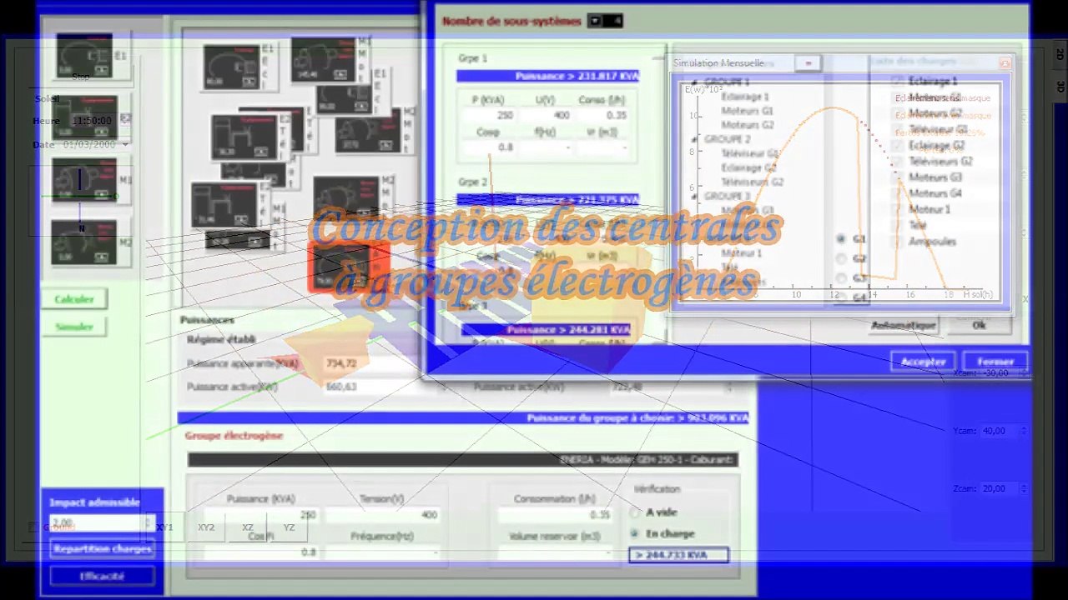
Task: Toggle the Téléviseurs G2 checkbox
Action: pos(897,162)
